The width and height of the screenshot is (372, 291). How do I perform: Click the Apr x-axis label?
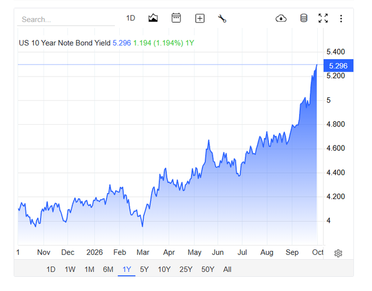tap(168, 252)
